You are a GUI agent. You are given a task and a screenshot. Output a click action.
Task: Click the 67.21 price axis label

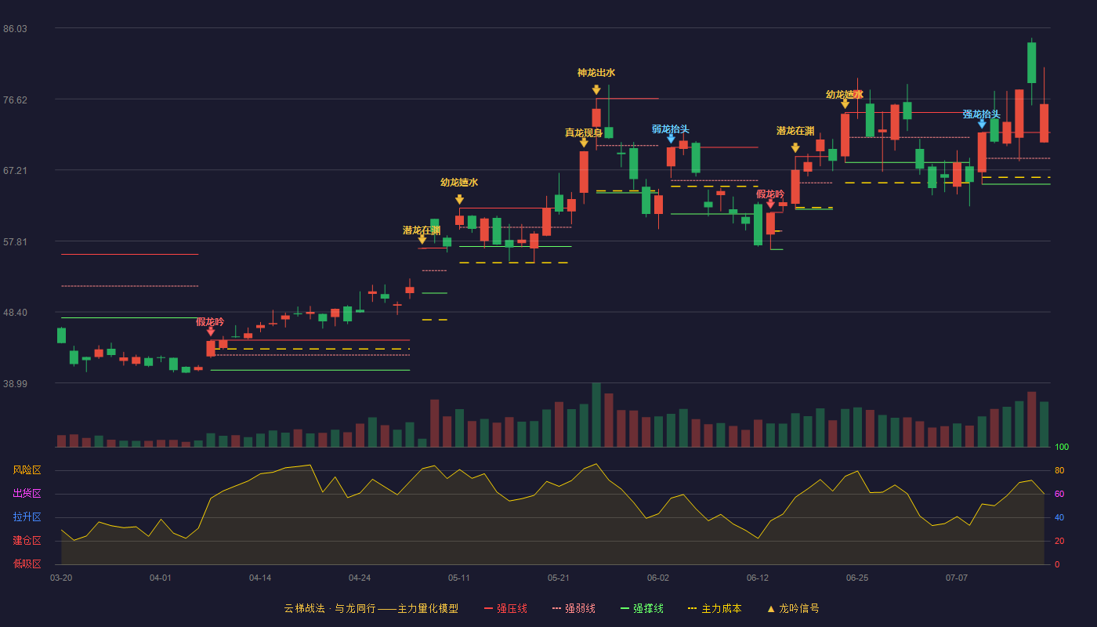pyautogui.click(x=15, y=171)
